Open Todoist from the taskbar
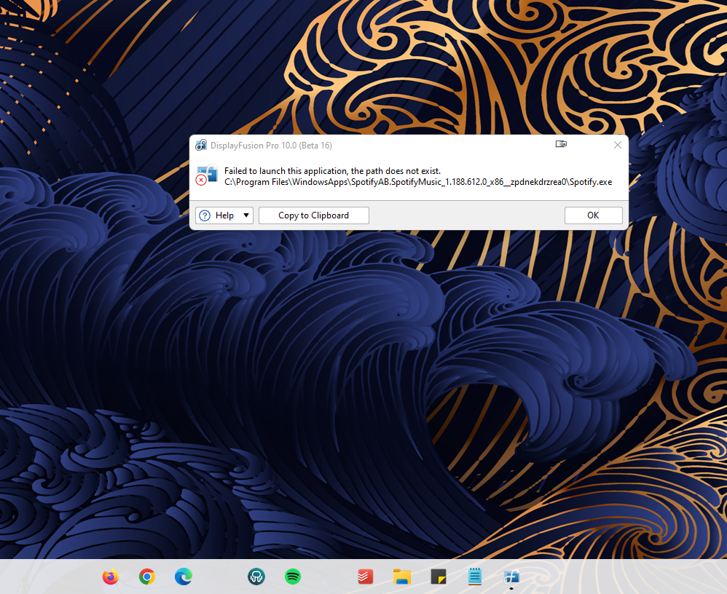Image resolution: width=727 pixels, height=594 pixels. pos(366,577)
